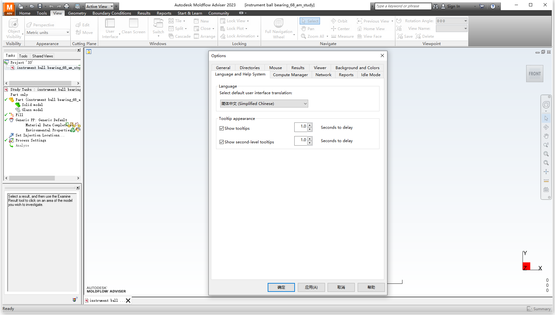This screenshot has height=315, width=555.
Task: Click Zoom All in Navigate panel
Action: click(312, 36)
